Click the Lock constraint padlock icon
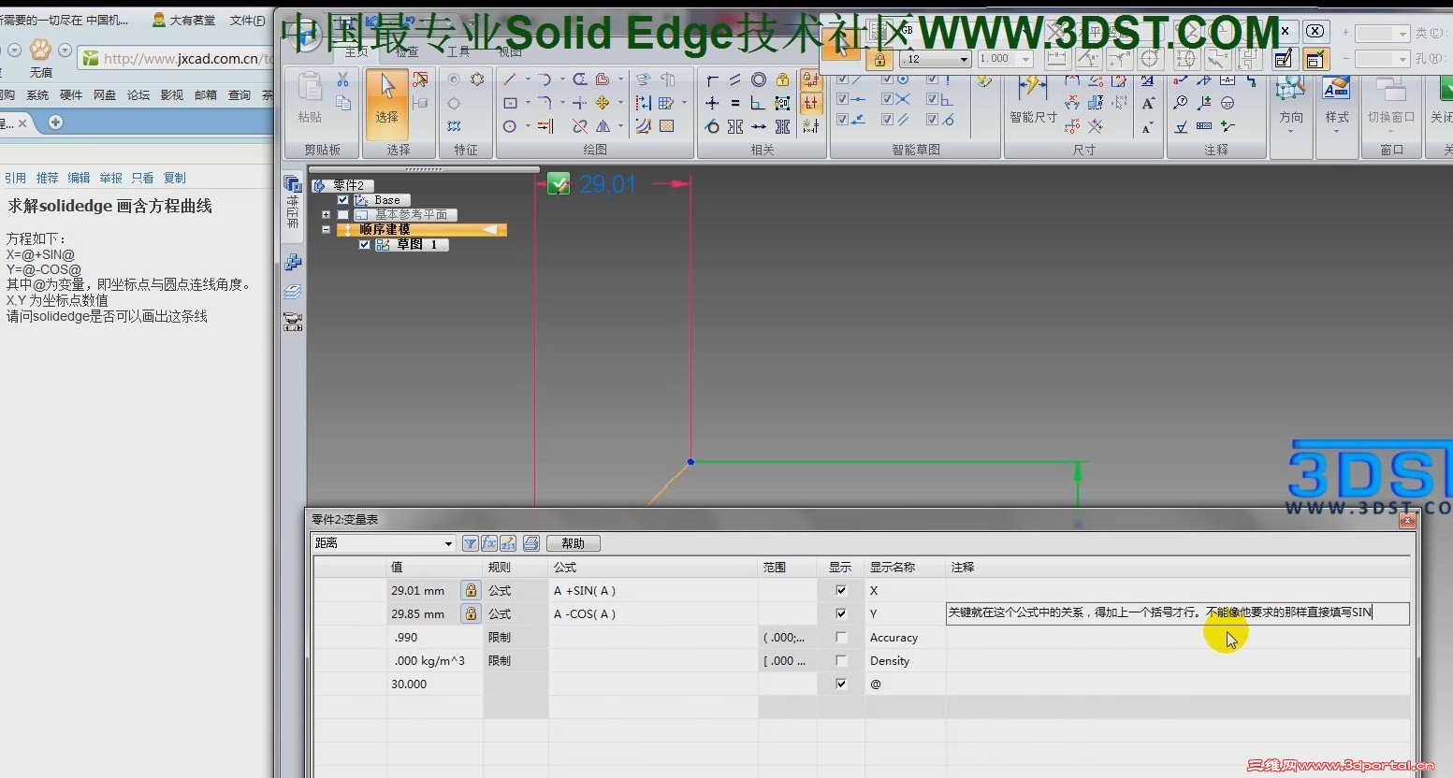 783,79
